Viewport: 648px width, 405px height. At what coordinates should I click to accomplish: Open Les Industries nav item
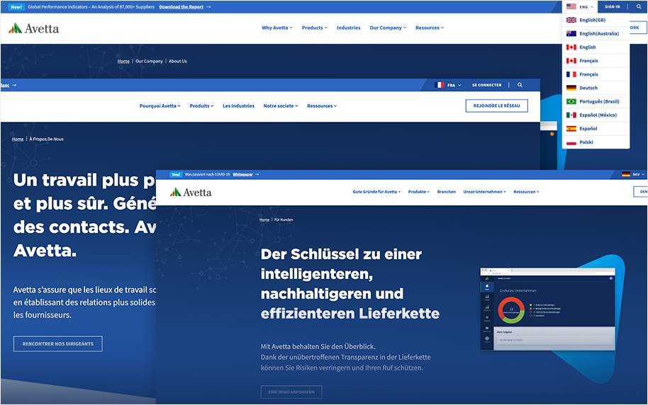coord(238,106)
